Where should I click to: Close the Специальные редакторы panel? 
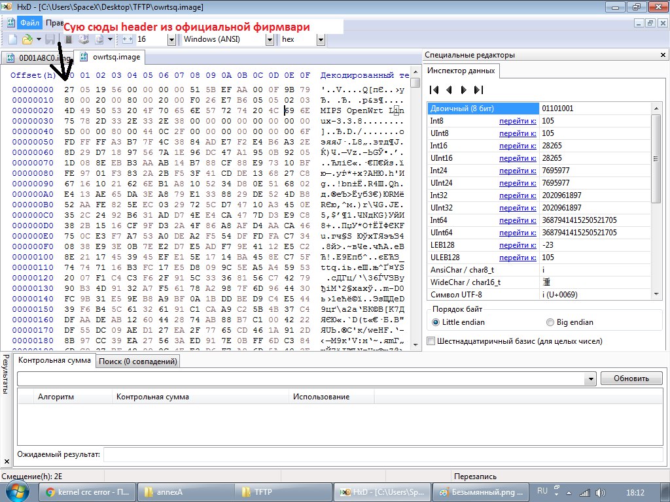coord(663,55)
